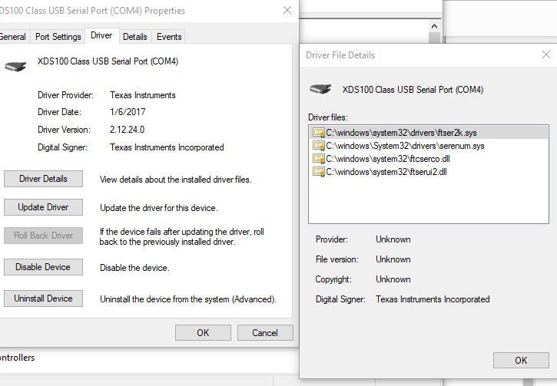Switch to the General tab
The height and width of the screenshot is (386, 557).
click(x=13, y=37)
